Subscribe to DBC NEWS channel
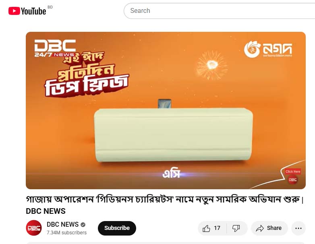Image resolution: width=315 pixels, height=244 pixels. pyautogui.click(x=117, y=228)
